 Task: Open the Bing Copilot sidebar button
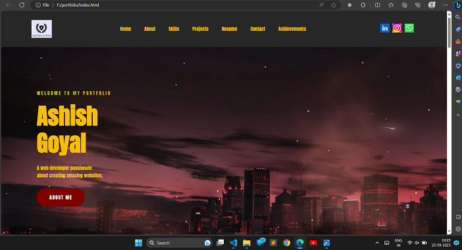point(457,5)
